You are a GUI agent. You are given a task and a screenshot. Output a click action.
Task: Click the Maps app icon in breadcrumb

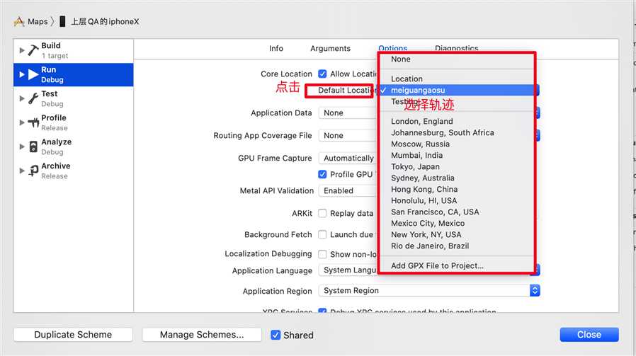[x=18, y=21]
